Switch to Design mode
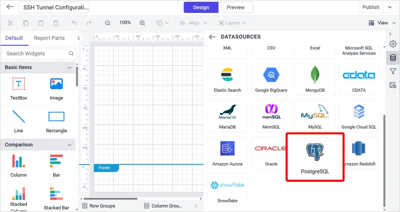The height and width of the screenshot is (212, 400). click(201, 7)
